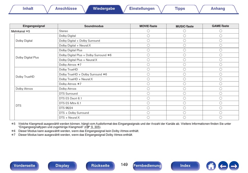Select the Mehrkanal *5 row label
This screenshot has height=173, width=248.
pos(21,31)
